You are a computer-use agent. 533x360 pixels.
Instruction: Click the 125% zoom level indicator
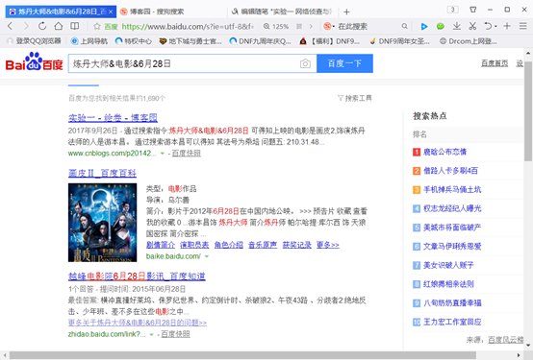(x=276, y=27)
